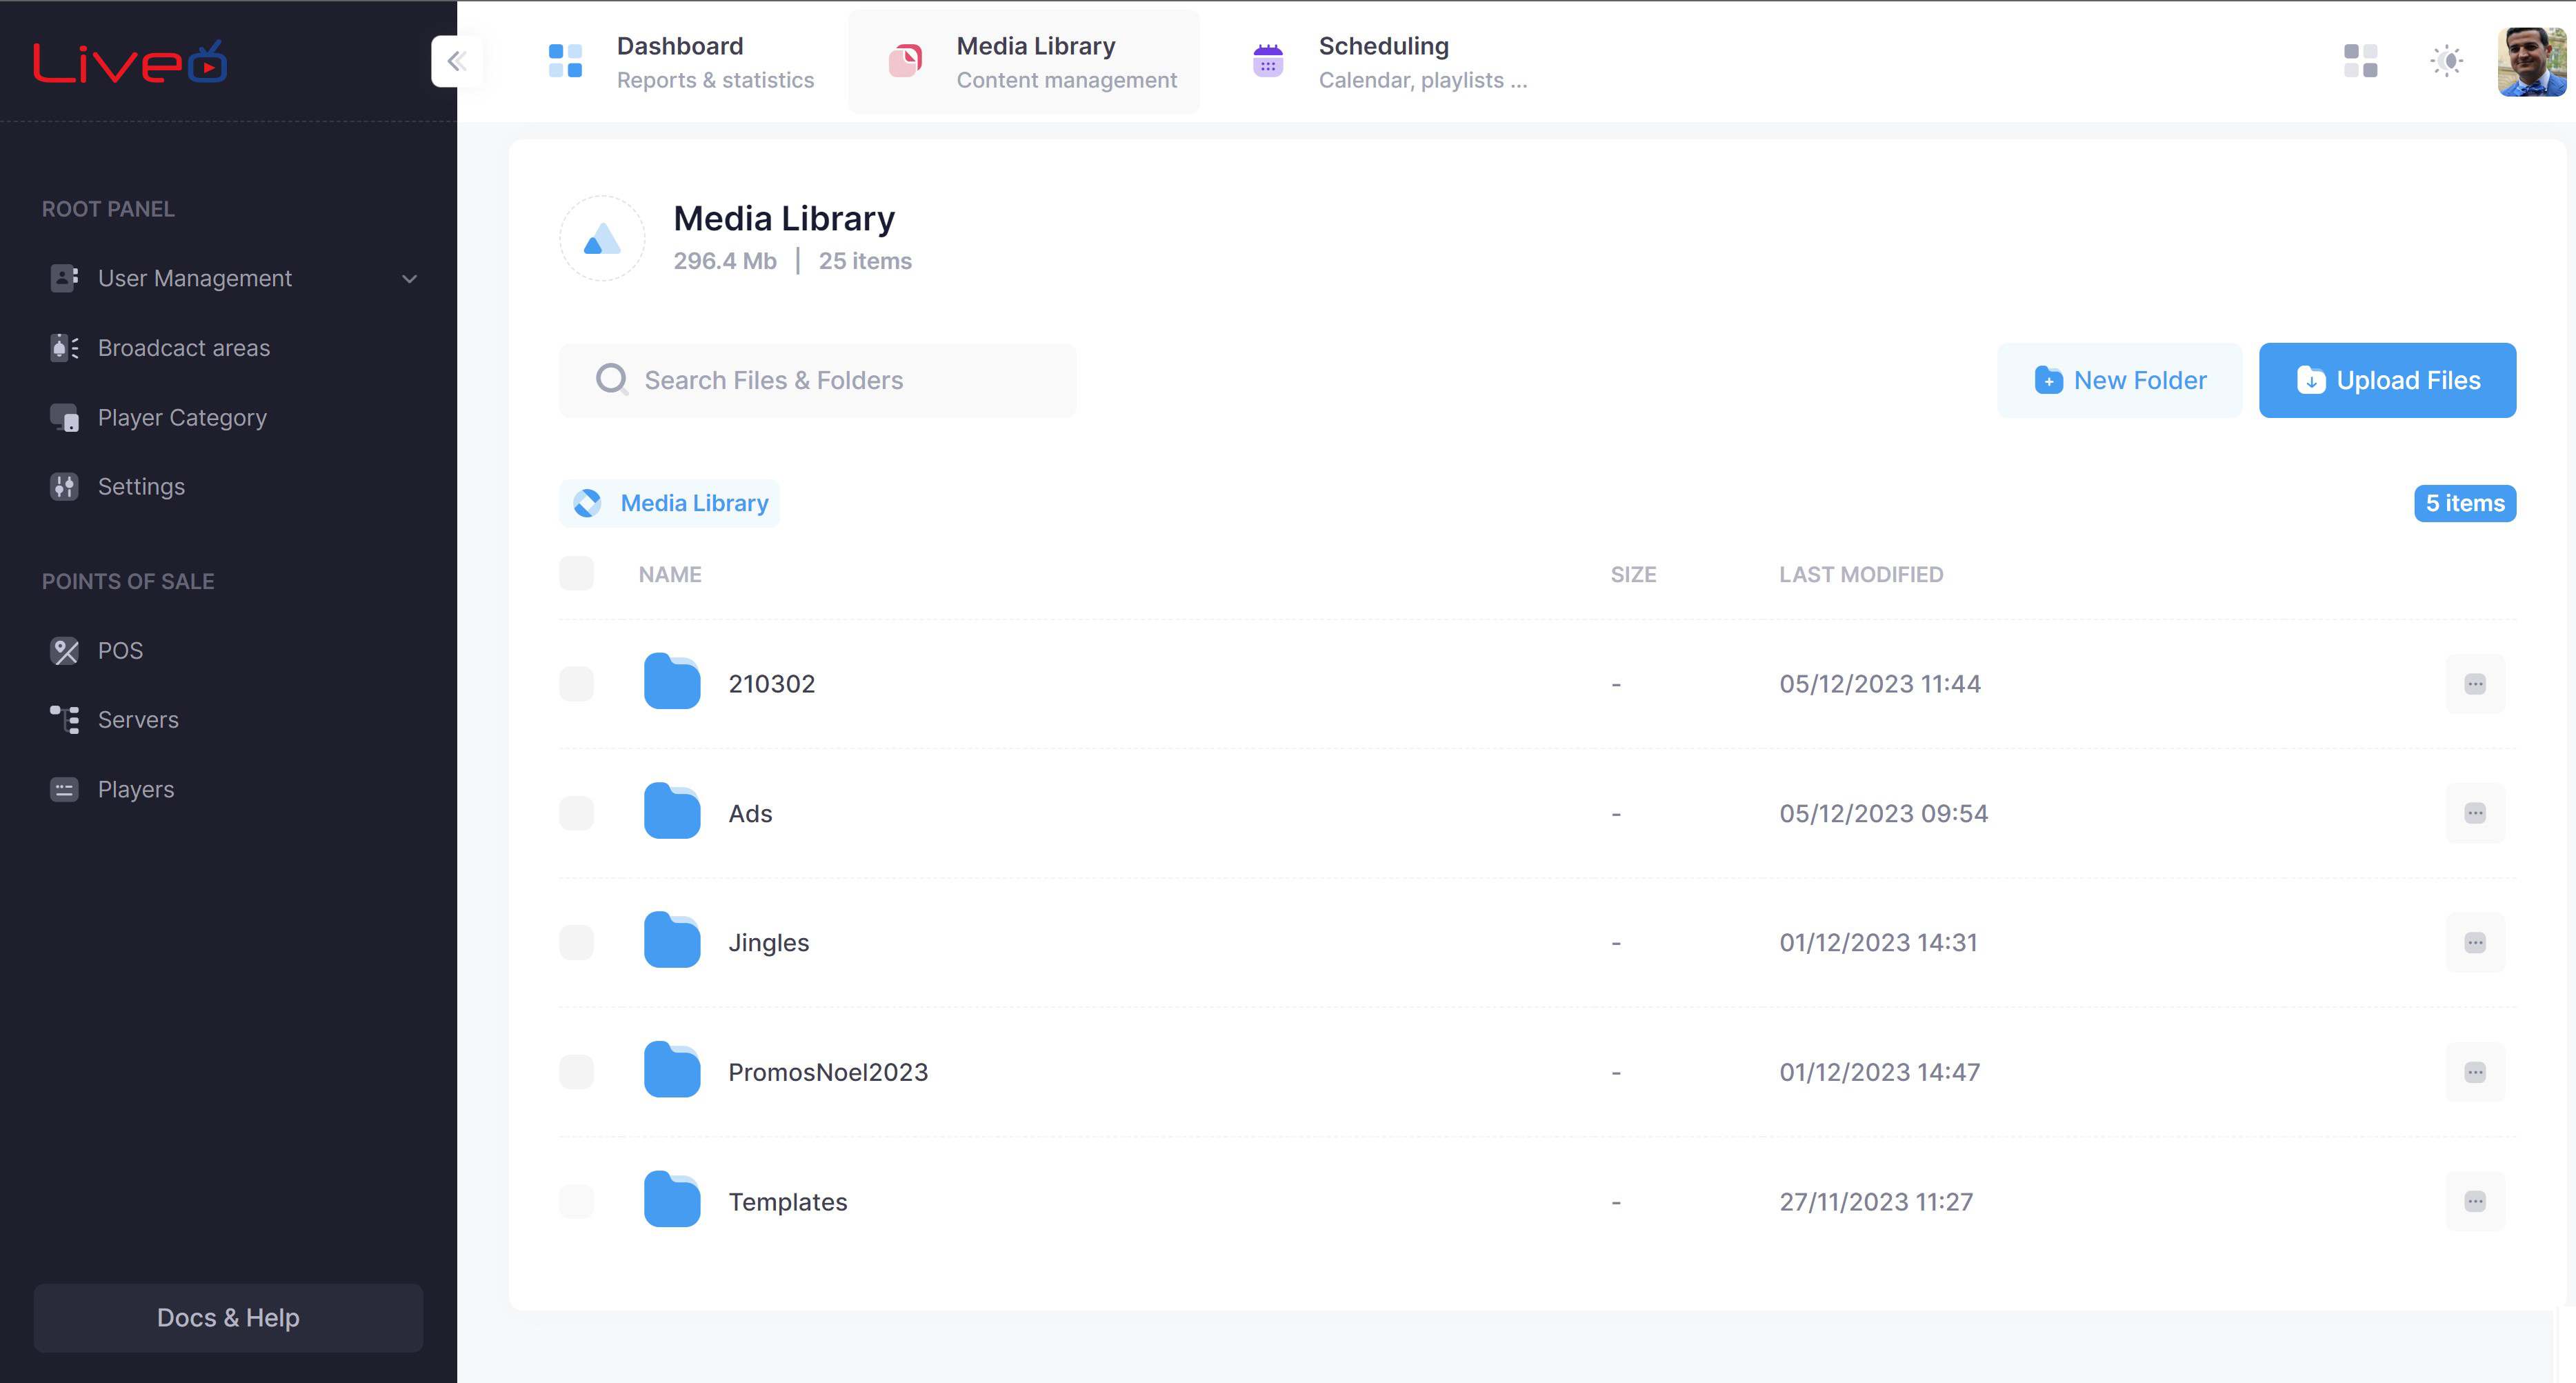Click the Upload Files button

click(x=2387, y=380)
